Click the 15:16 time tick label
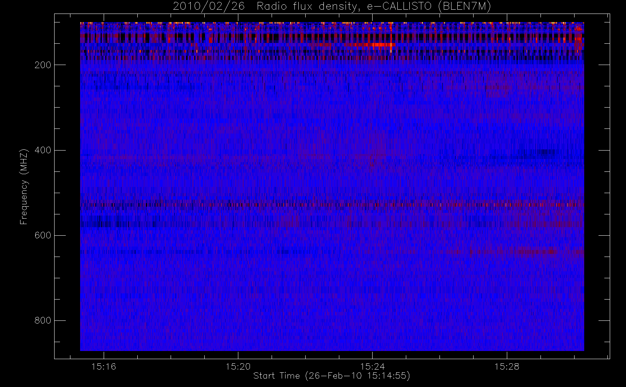626x387 pixels. (104, 366)
